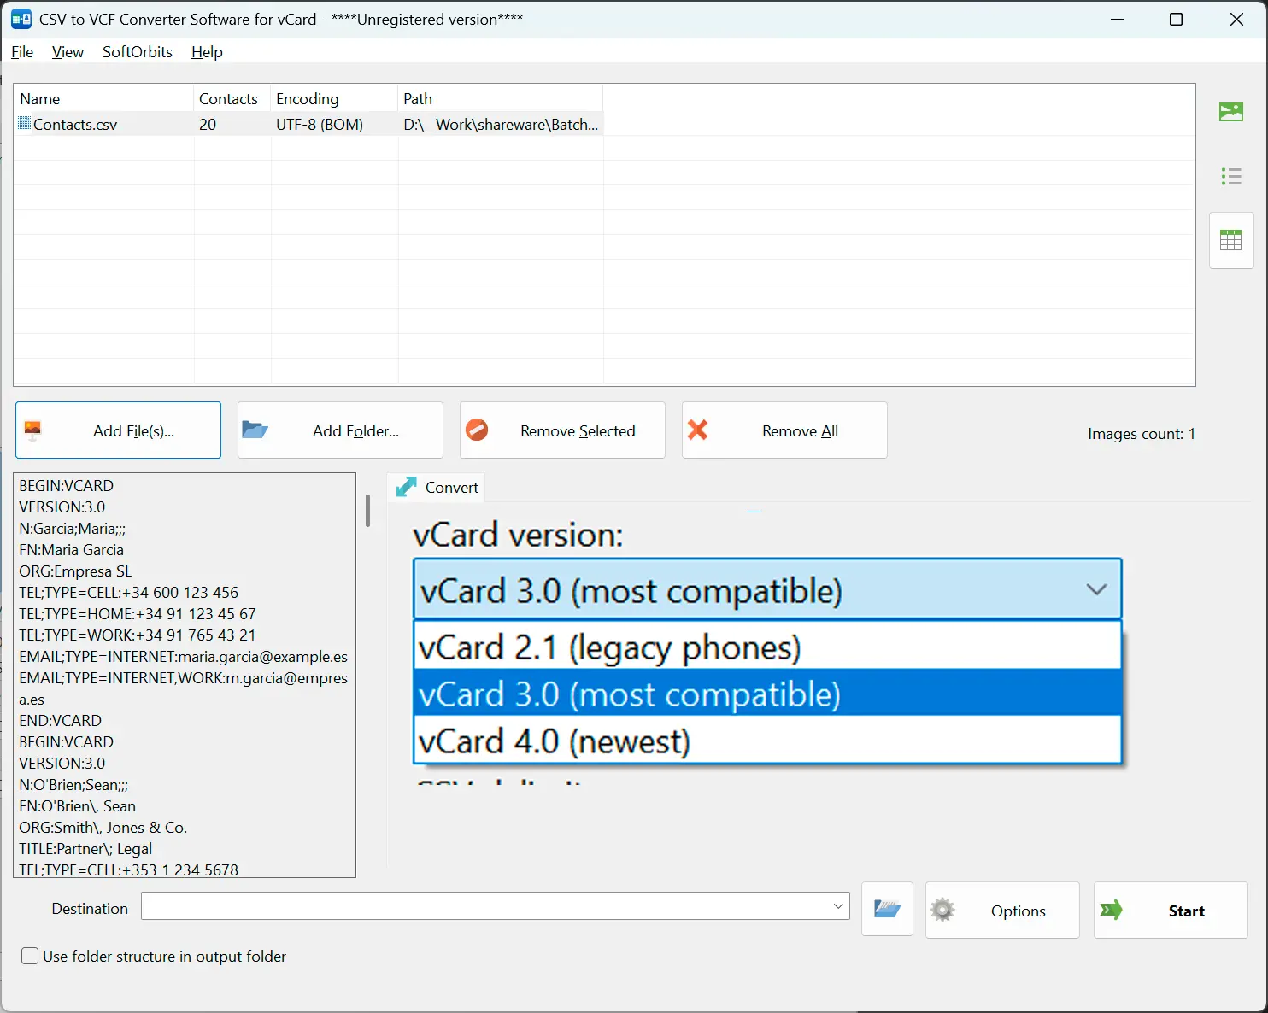
Task: Sort by the Path column header
Action: click(501, 98)
